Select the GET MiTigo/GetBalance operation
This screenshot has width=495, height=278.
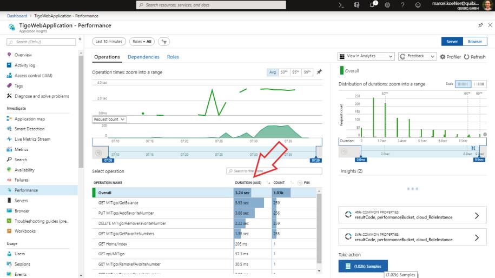[204, 203]
